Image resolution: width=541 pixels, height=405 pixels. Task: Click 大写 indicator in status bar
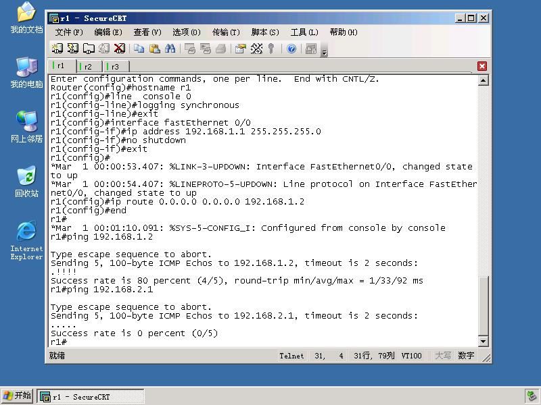pyautogui.click(x=443, y=356)
